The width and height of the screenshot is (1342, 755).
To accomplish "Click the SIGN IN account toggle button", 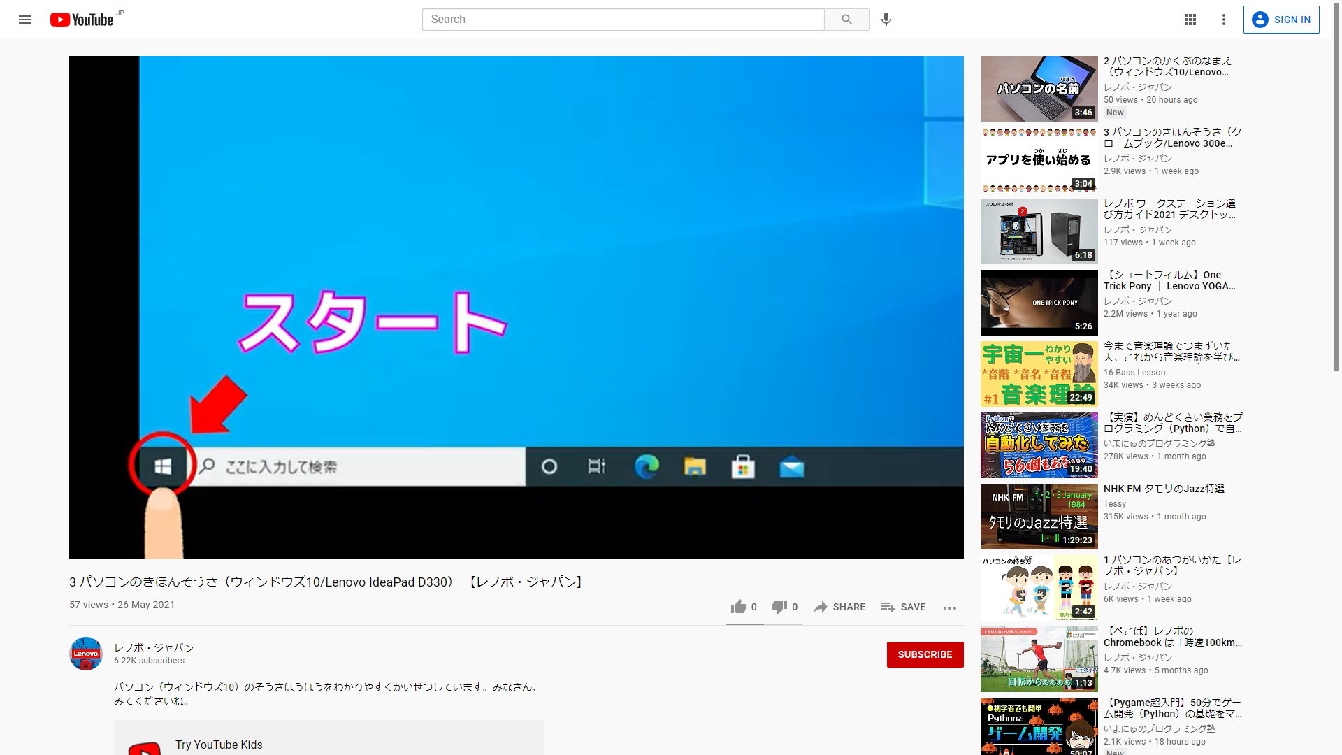I will point(1282,20).
